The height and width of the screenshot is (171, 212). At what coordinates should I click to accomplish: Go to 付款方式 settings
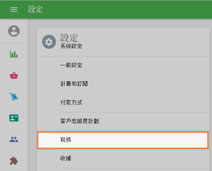[123, 103]
